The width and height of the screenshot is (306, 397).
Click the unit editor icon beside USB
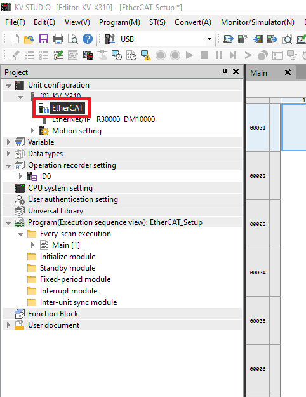(x=110, y=39)
